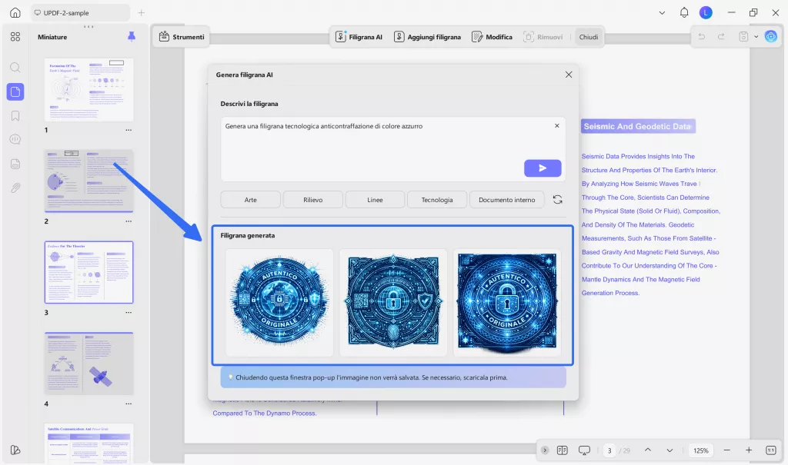Viewport: 788px width, 465px height.
Task: Close the Genera filigrana AI dialog
Action: coord(569,75)
